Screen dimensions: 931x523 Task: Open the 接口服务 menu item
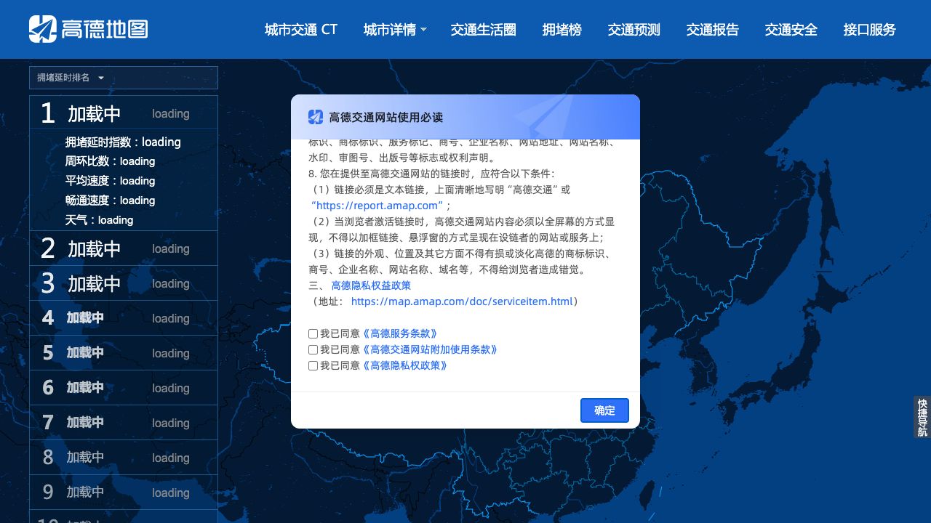[869, 30]
